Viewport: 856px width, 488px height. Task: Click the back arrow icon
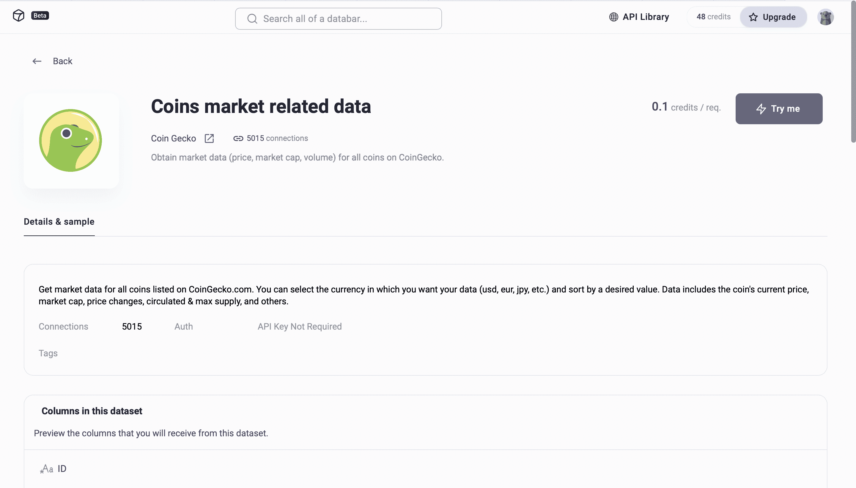point(37,61)
